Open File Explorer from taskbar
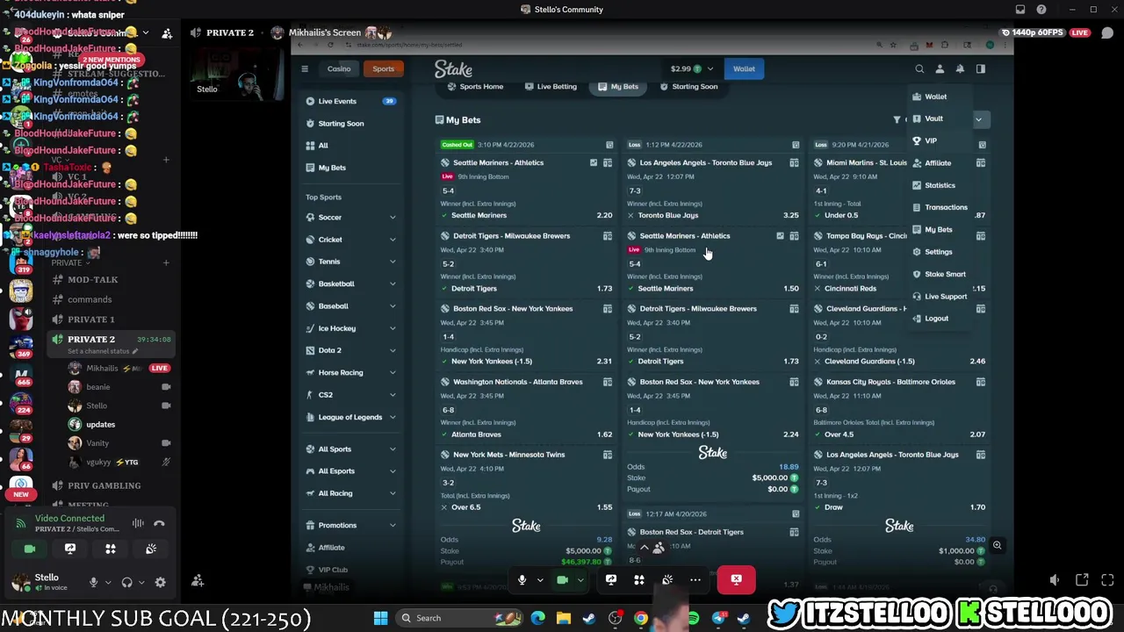The width and height of the screenshot is (1124, 632). tap(564, 618)
